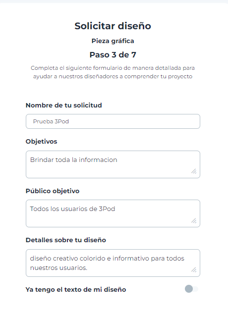Click the 'Objetivos' field label

[41, 142]
